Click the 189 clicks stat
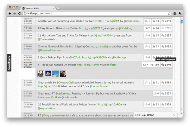 click(154, 65)
